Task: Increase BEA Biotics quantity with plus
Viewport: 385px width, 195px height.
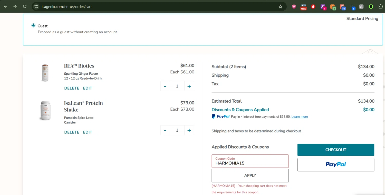Action: [189, 86]
